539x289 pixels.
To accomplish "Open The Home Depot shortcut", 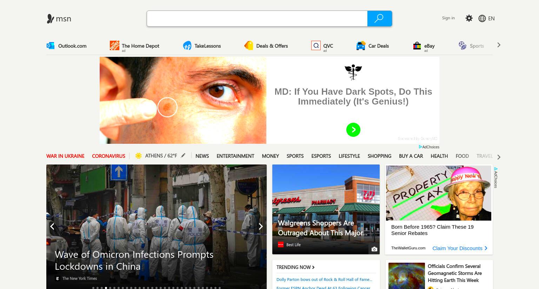I will coord(135,46).
